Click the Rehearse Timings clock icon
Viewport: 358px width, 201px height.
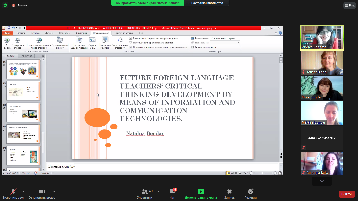105,40
